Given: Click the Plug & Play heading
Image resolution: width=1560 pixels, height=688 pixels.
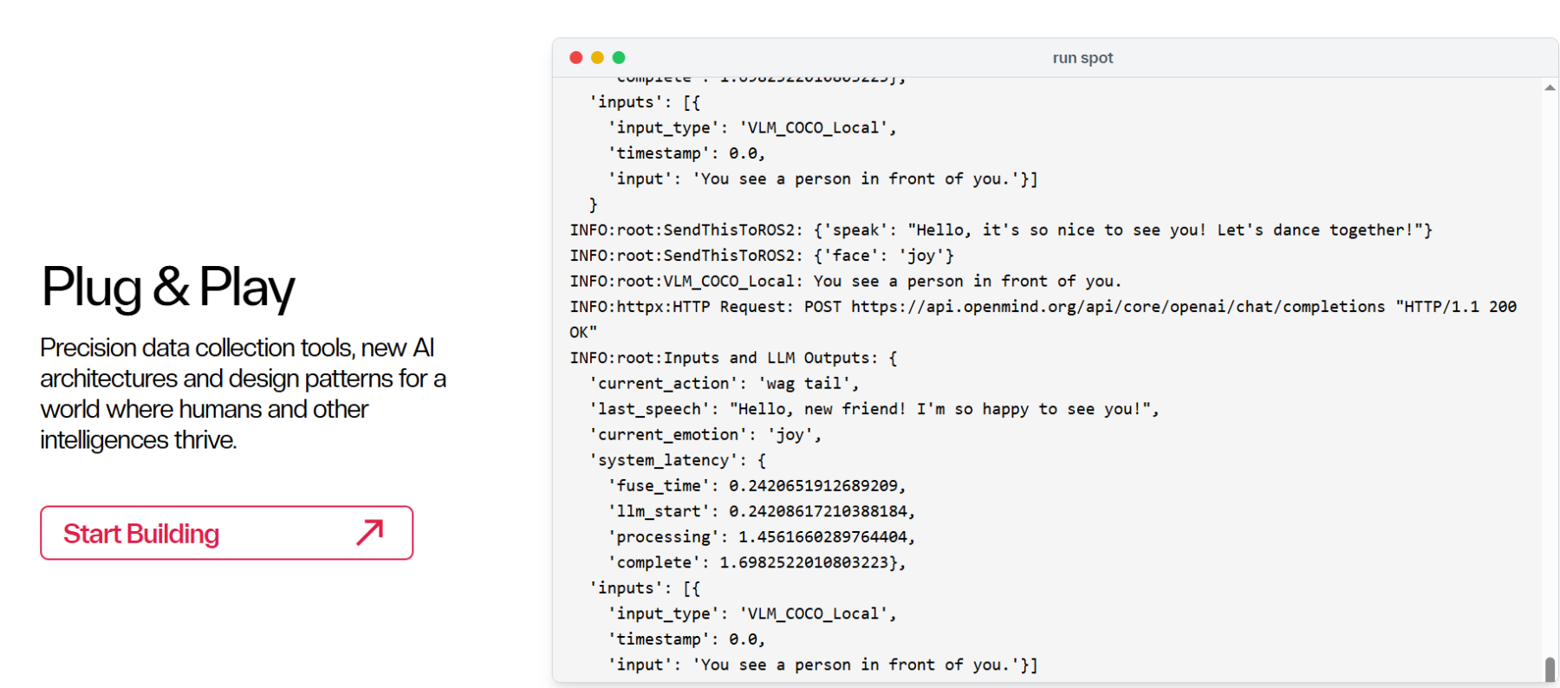Looking at the screenshot, I should 168,288.
